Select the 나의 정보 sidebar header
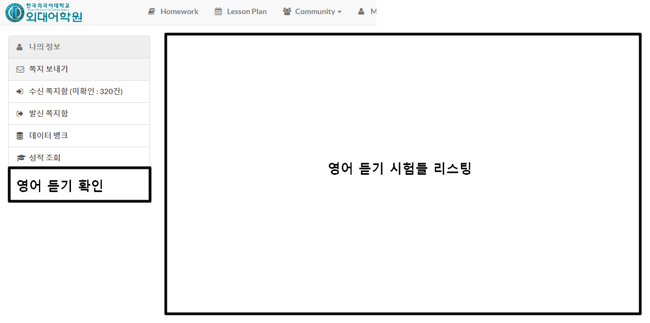Screen dimensions: 650x323 click(79, 47)
